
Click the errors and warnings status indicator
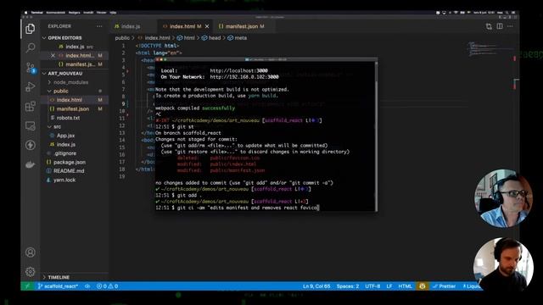pos(108,286)
